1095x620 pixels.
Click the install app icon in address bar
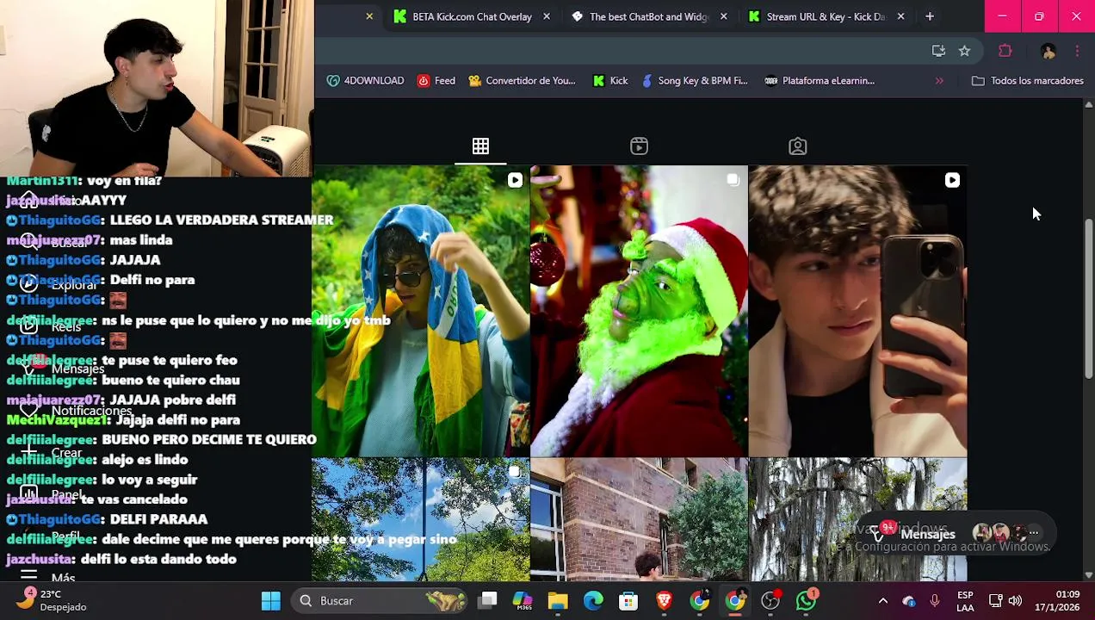(x=938, y=52)
